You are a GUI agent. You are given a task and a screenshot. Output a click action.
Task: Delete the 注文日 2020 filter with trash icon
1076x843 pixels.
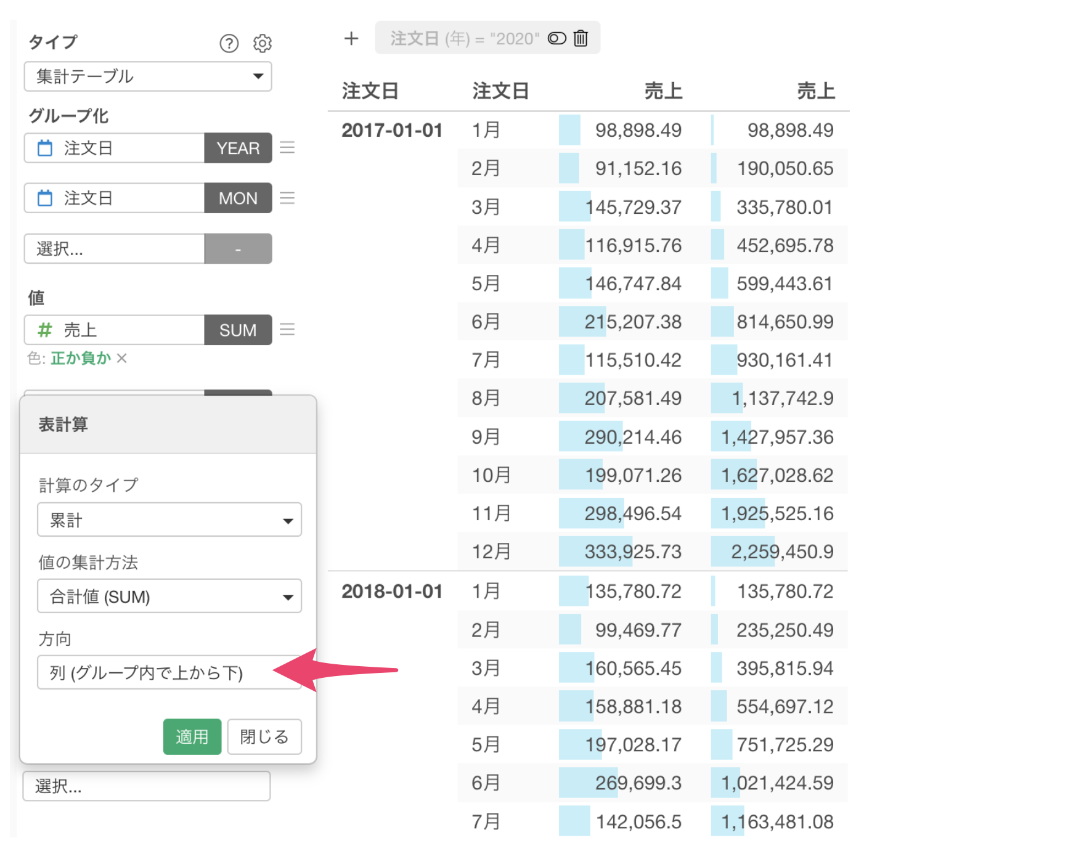pos(581,38)
